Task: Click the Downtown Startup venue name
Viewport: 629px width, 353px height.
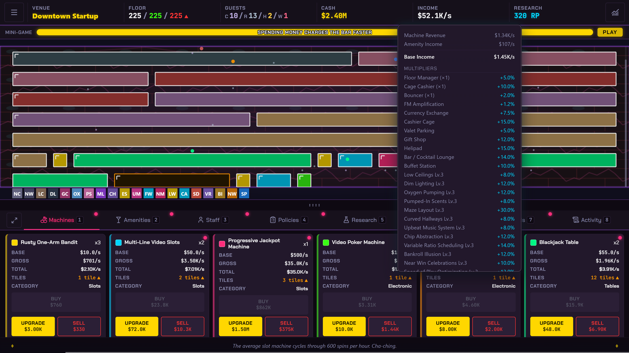Action: click(65, 16)
